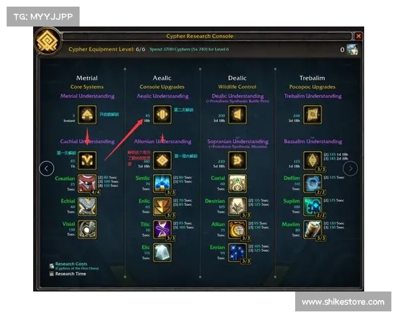Go to previous page with left arrow
This screenshot has height=318, width=398.
(x=46, y=168)
